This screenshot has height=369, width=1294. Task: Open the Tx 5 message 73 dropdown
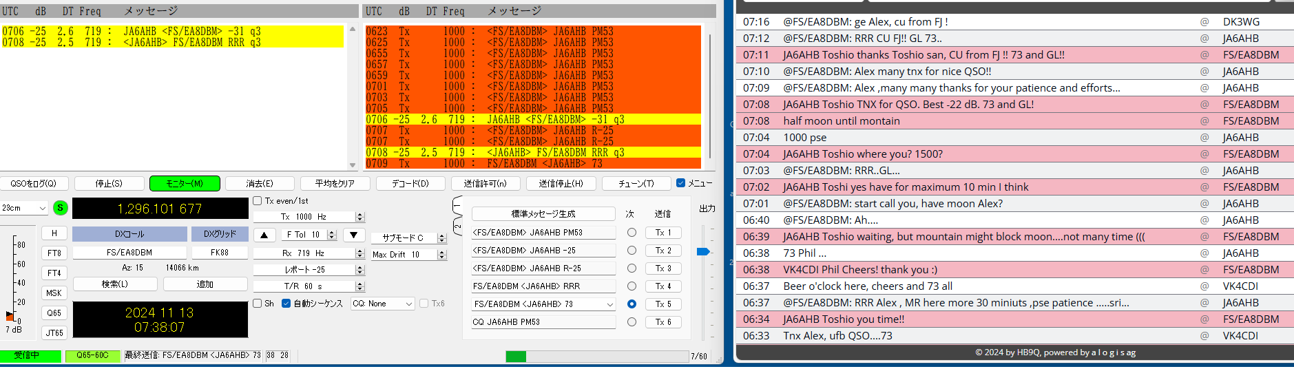click(x=609, y=304)
